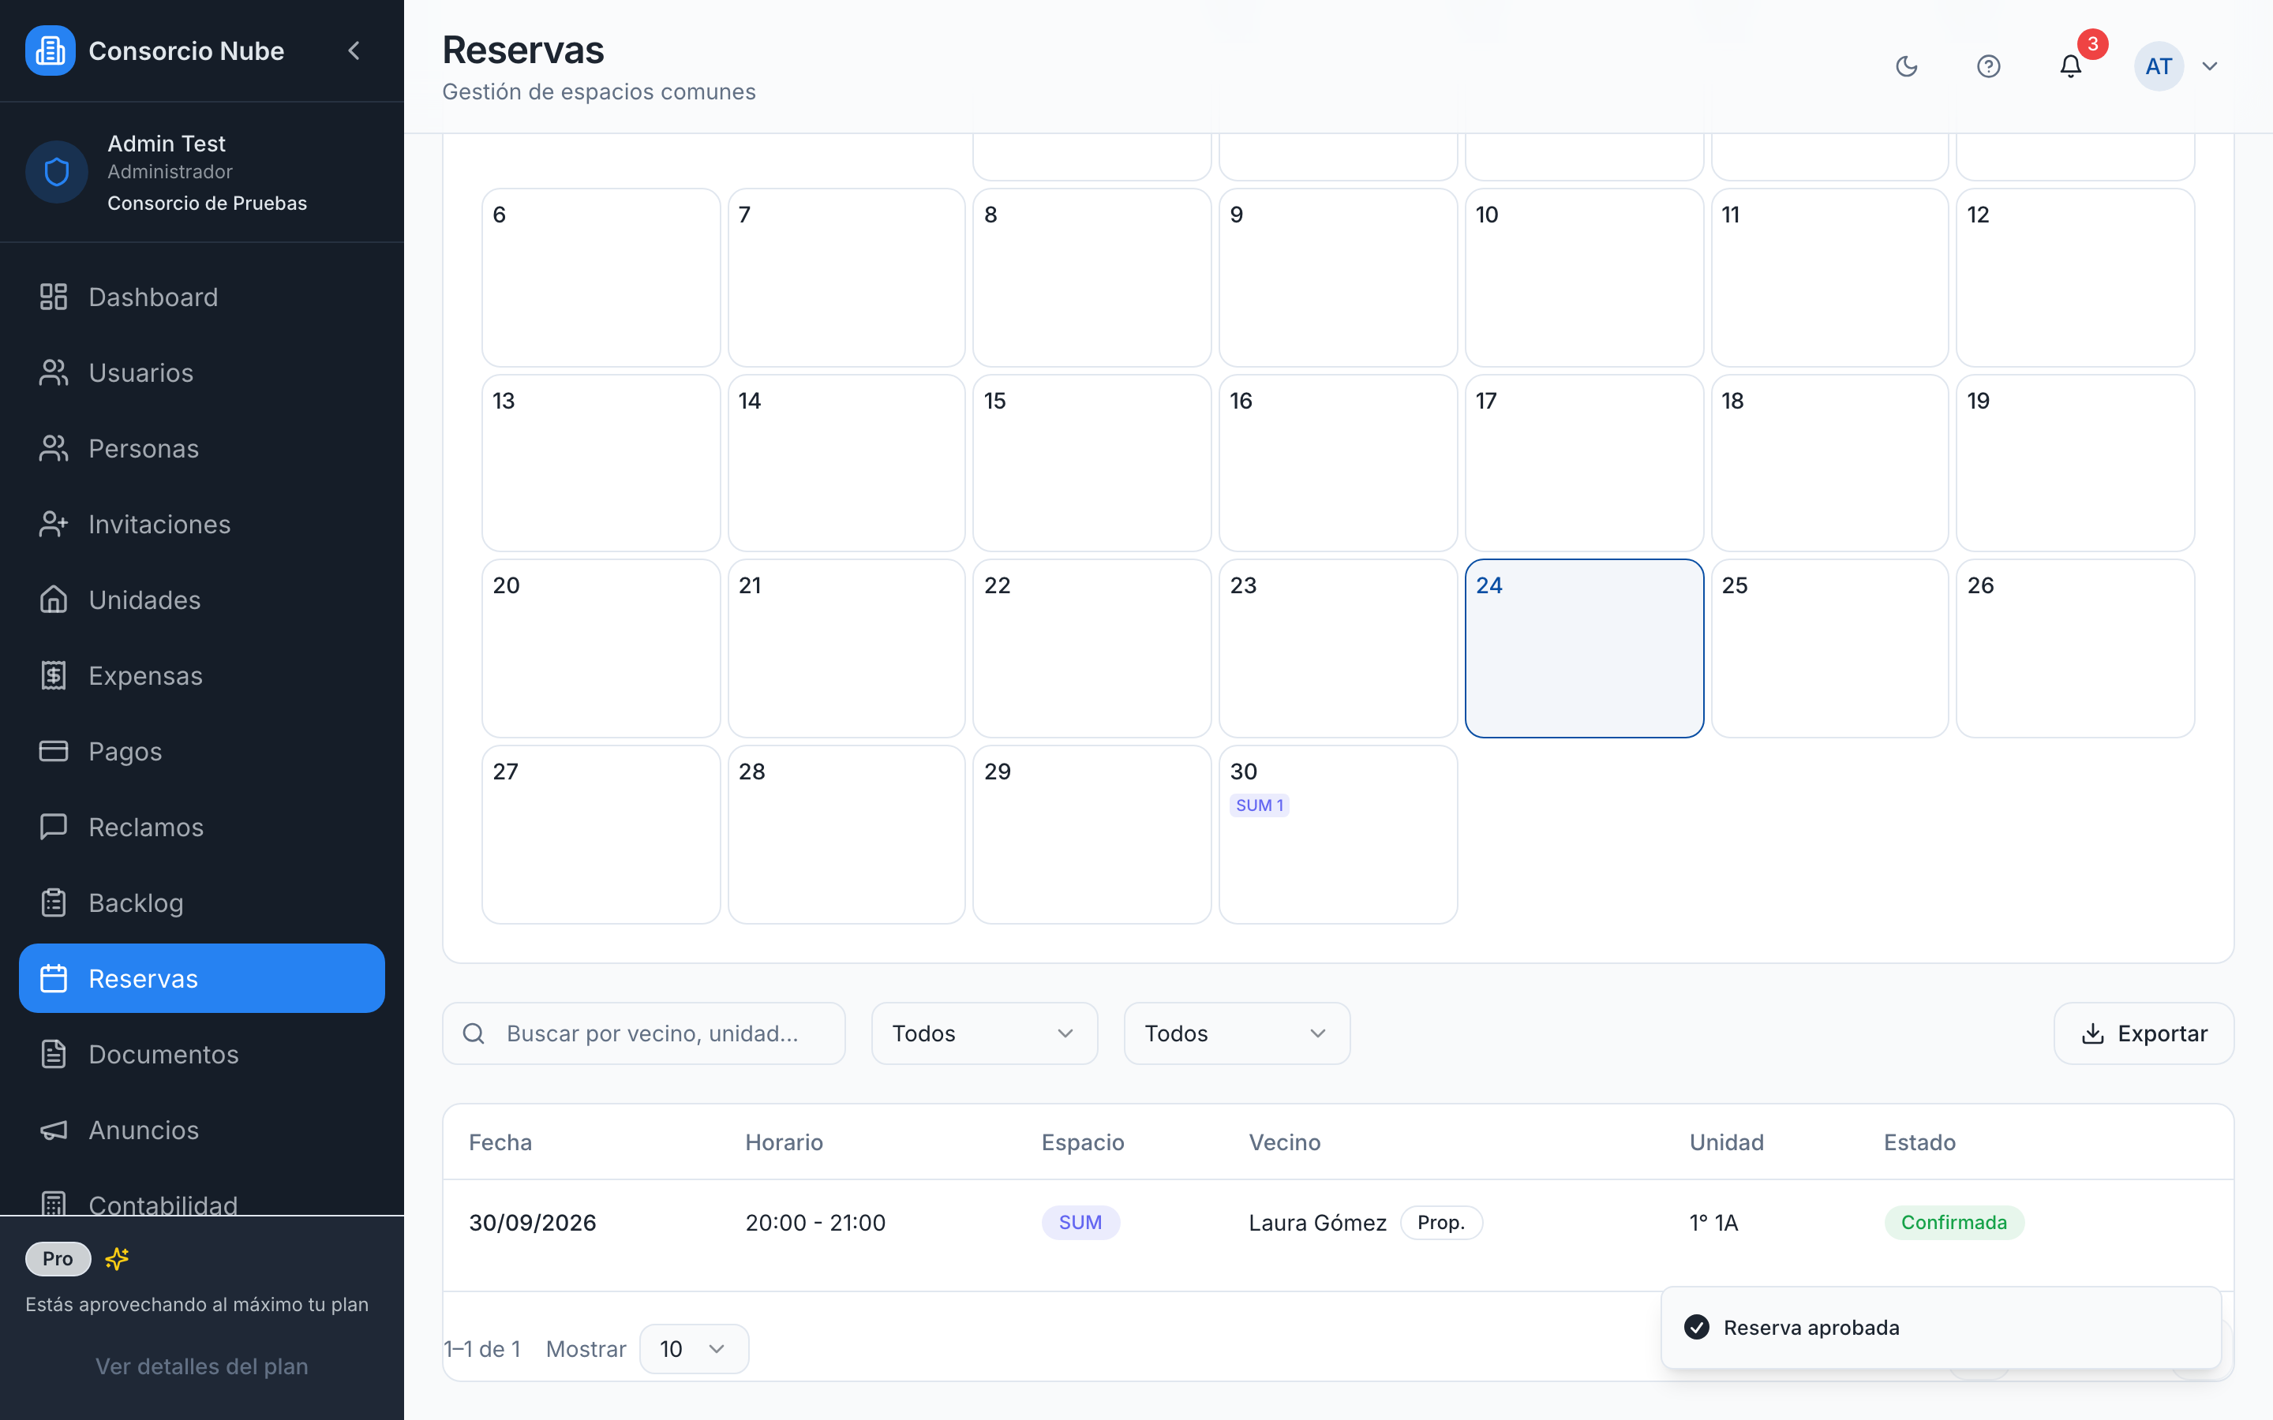This screenshot has width=2273, height=1420.
Task: Open the second Todos filter dropdown
Action: (1237, 1033)
